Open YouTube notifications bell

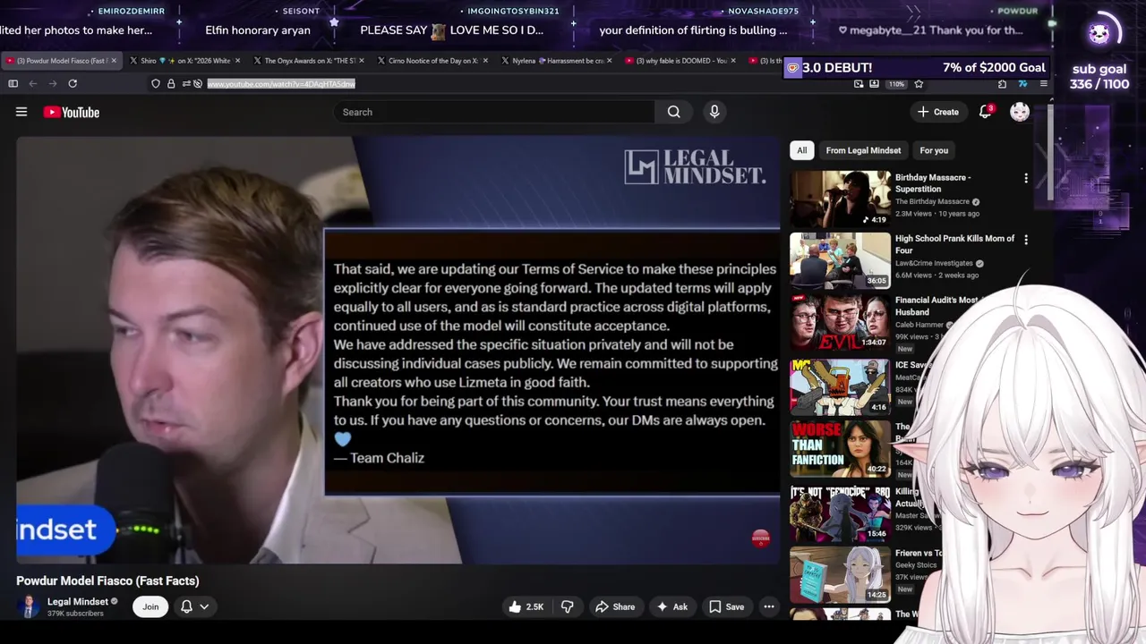point(985,112)
